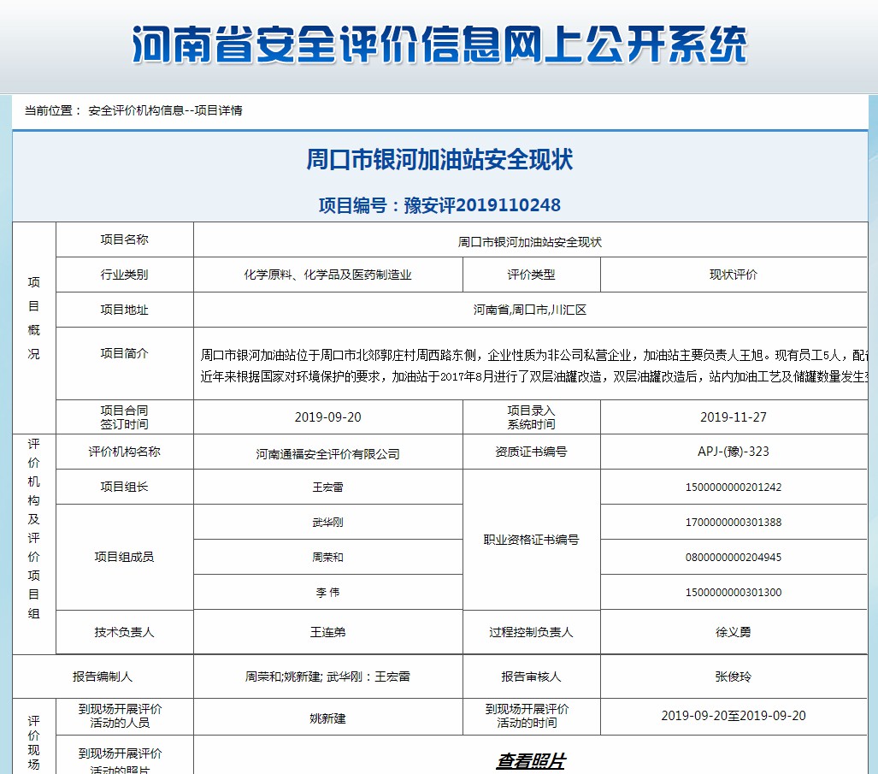Select team member 李 伟
Screen dimensions: 878x774
[x=327, y=593]
